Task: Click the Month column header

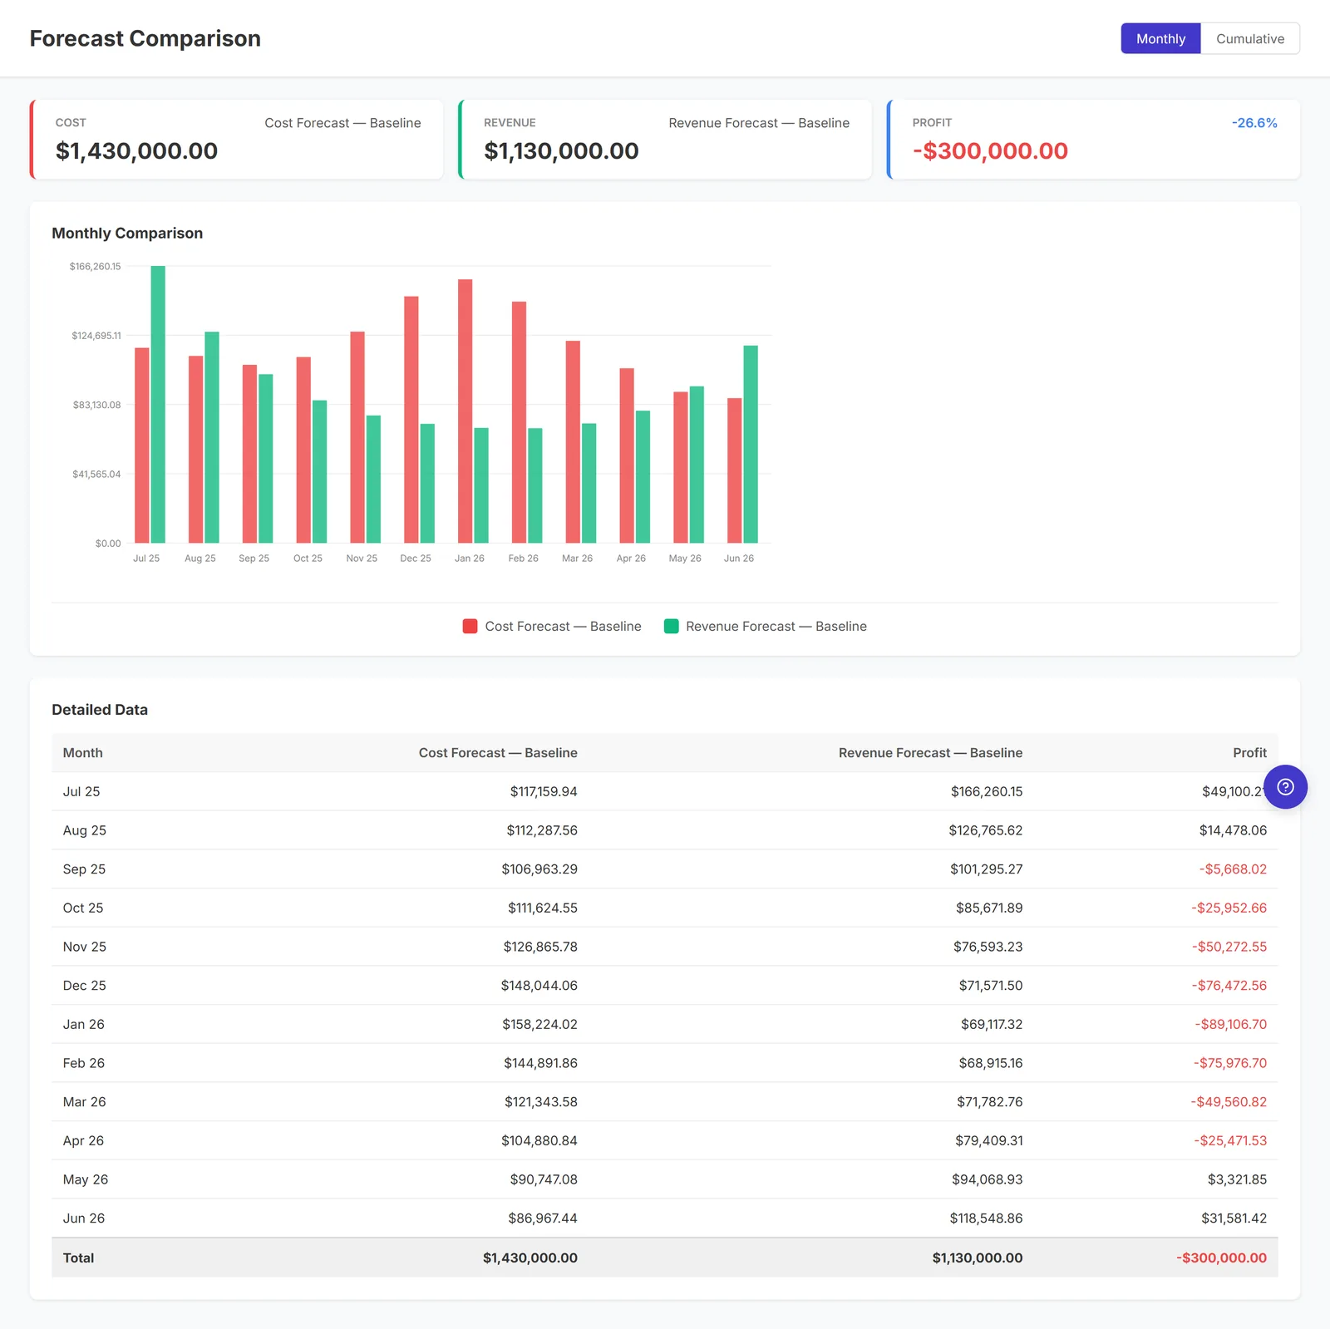Action: (x=83, y=752)
